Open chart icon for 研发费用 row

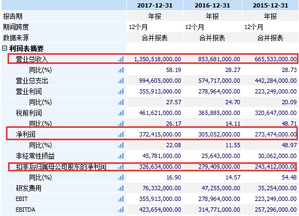tap(121, 189)
